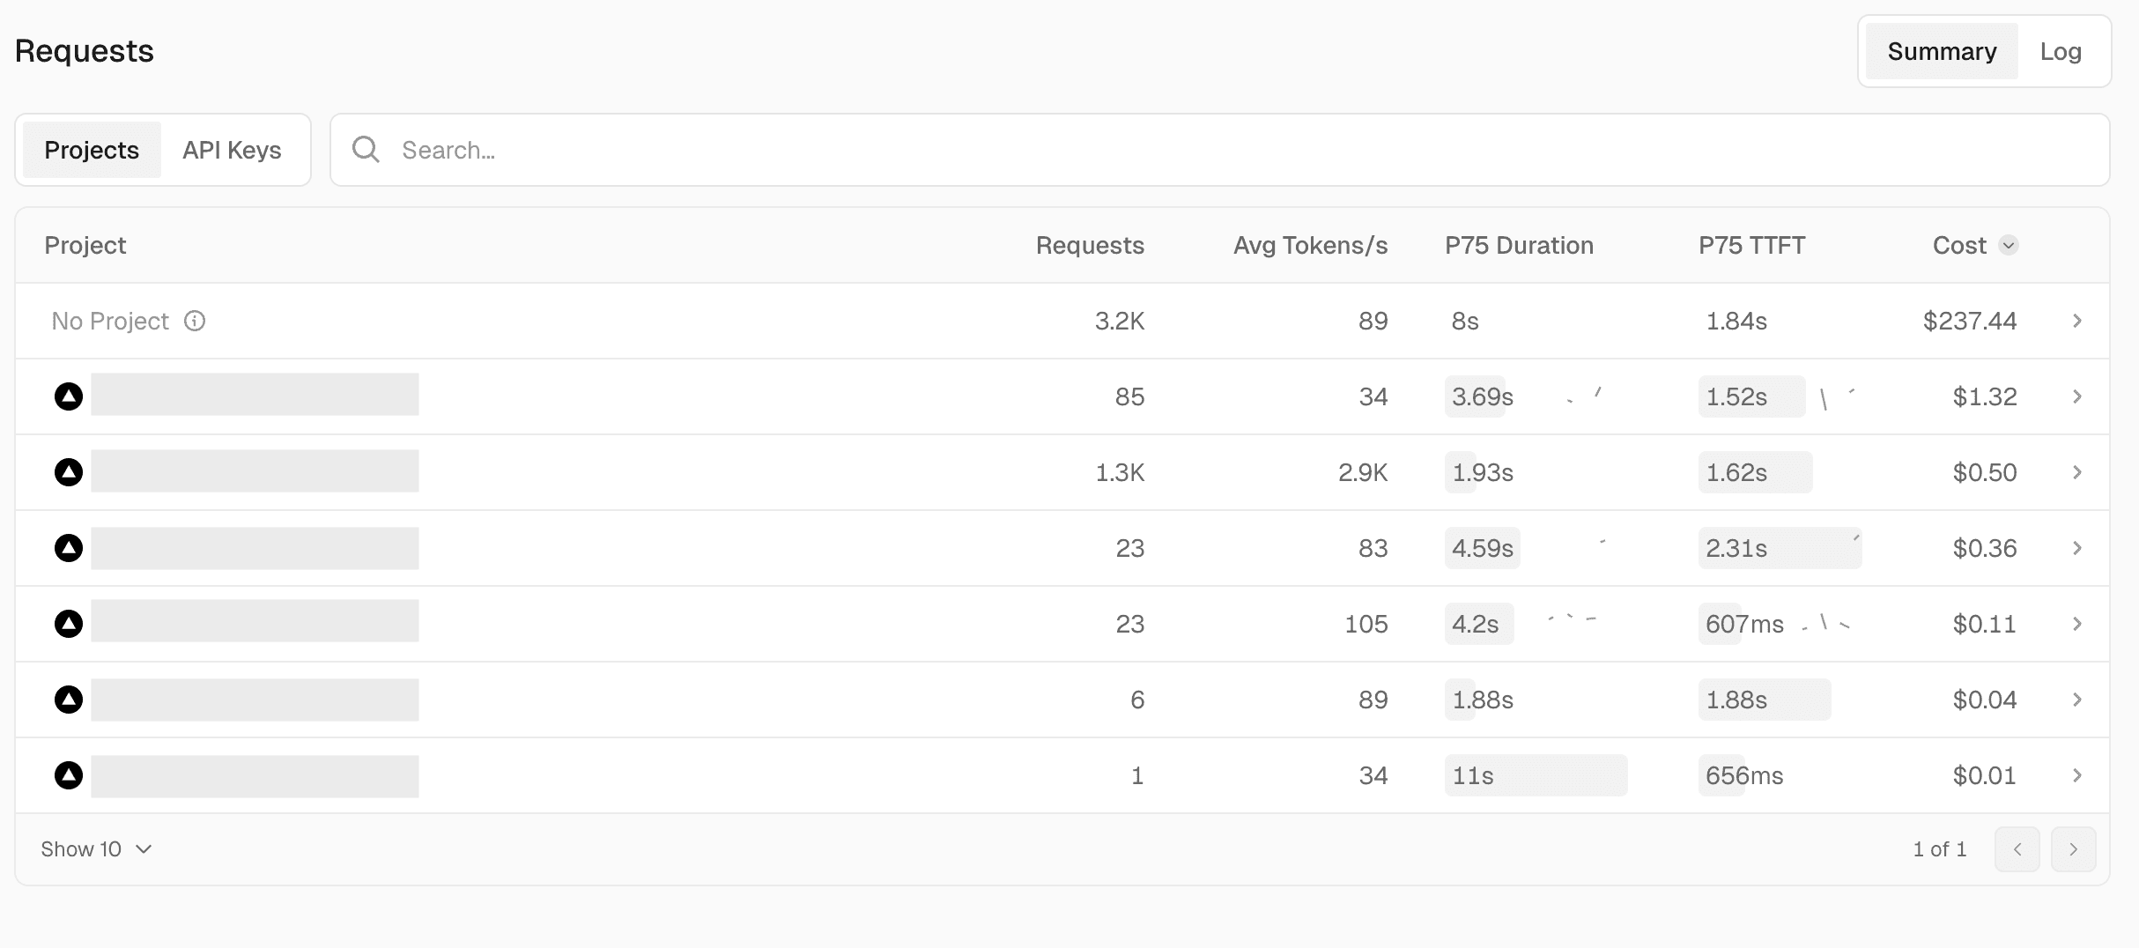This screenshot has height=948, width=2139.
Task: Click the search magnifier icon
Action: tap(366, 150)
